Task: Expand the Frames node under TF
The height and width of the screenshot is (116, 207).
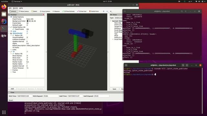Action: pos(11,70)
